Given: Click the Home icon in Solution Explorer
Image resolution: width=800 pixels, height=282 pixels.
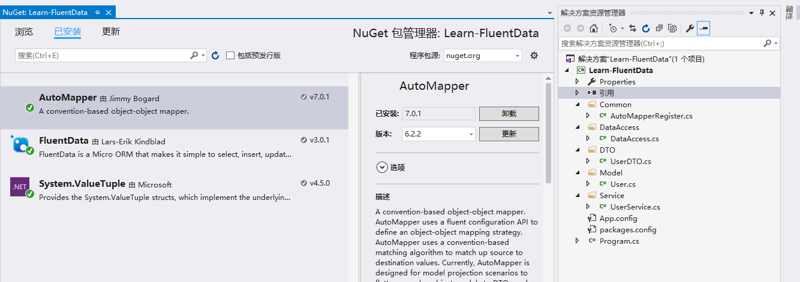Looking at the screenshot, I should pos(594,28).
